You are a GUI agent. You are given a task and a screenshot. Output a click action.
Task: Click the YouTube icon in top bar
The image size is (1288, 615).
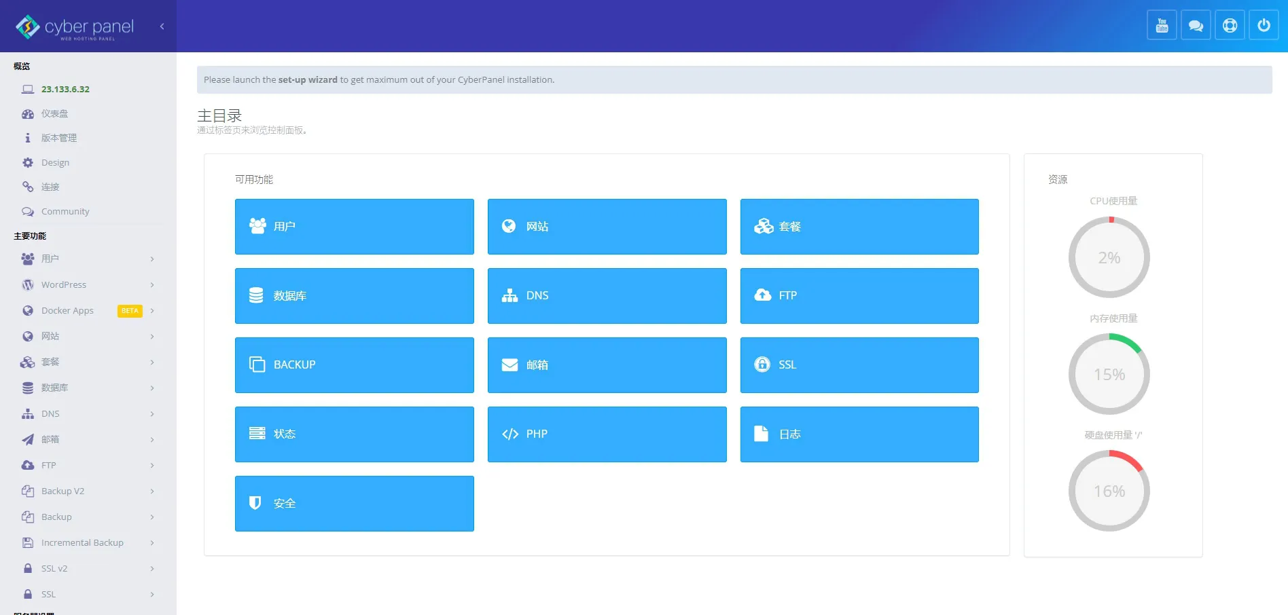pyautogui.click(x=1162, y=26)
